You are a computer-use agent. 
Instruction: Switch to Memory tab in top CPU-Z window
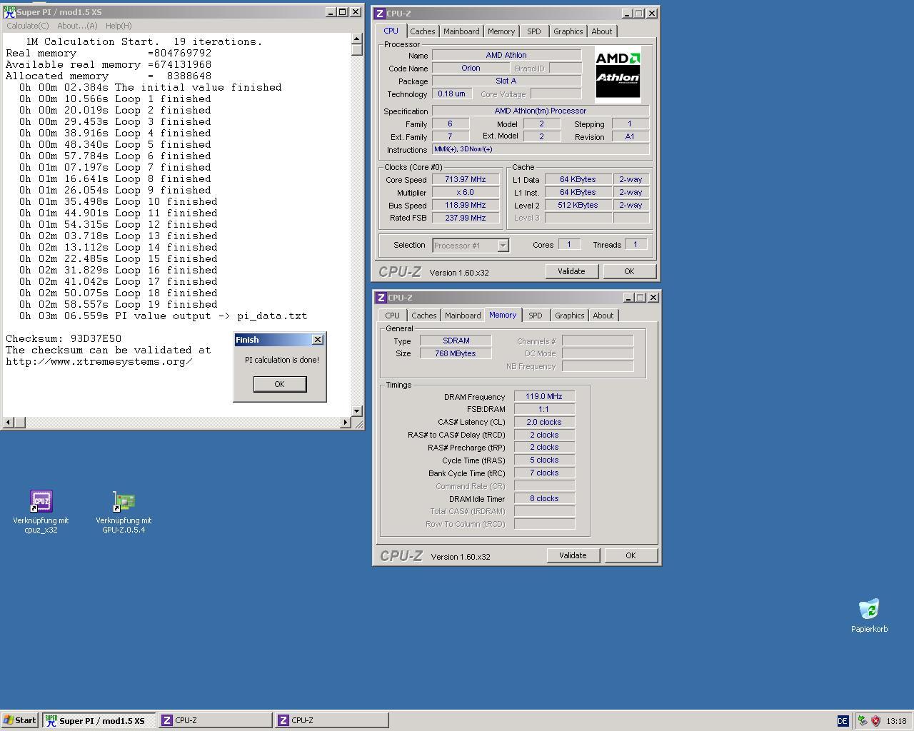click(501, 31)
